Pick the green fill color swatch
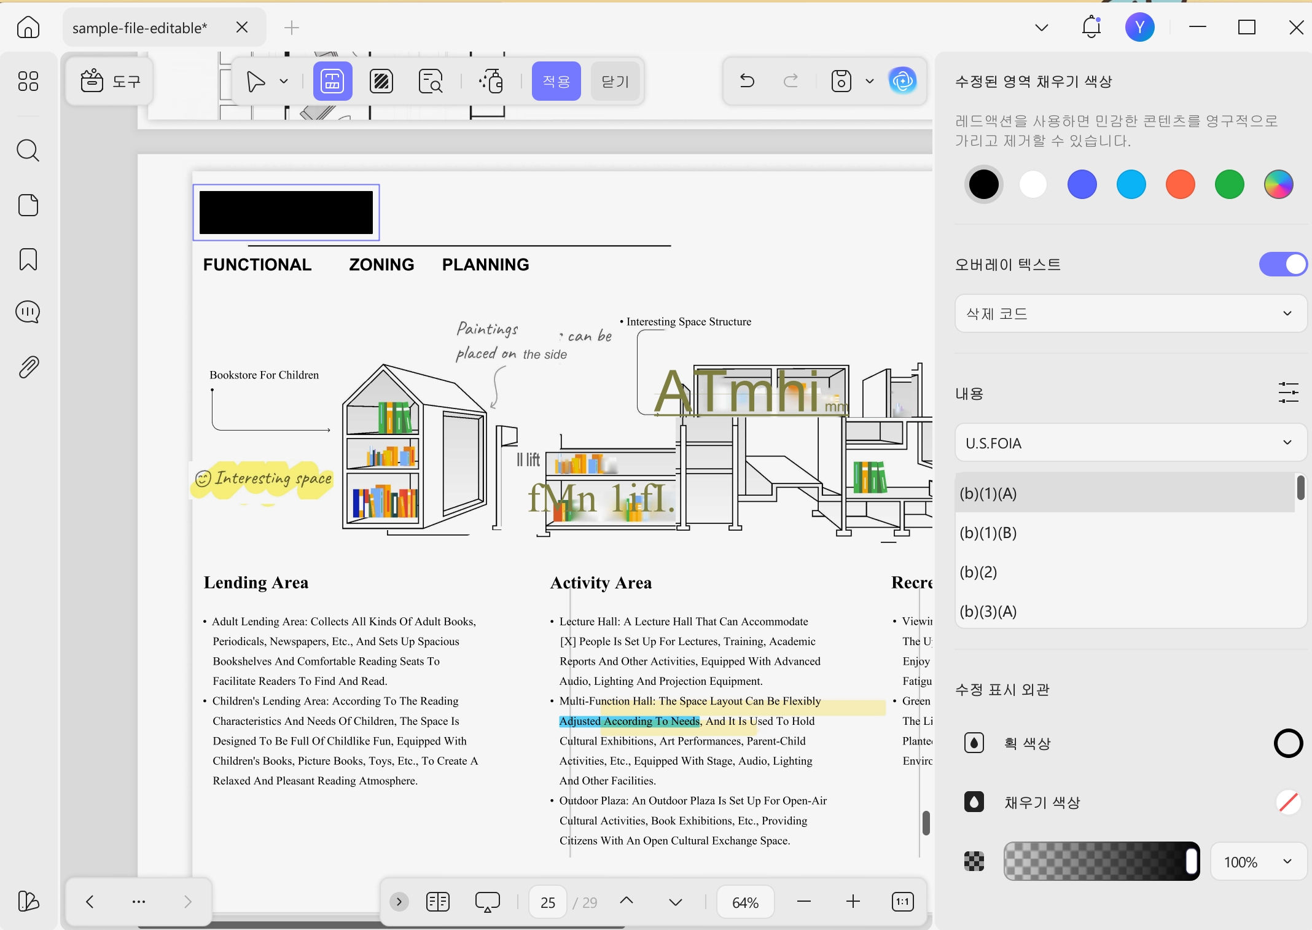The width and height of the screenshot is (1312, 930). (1229, 184)
